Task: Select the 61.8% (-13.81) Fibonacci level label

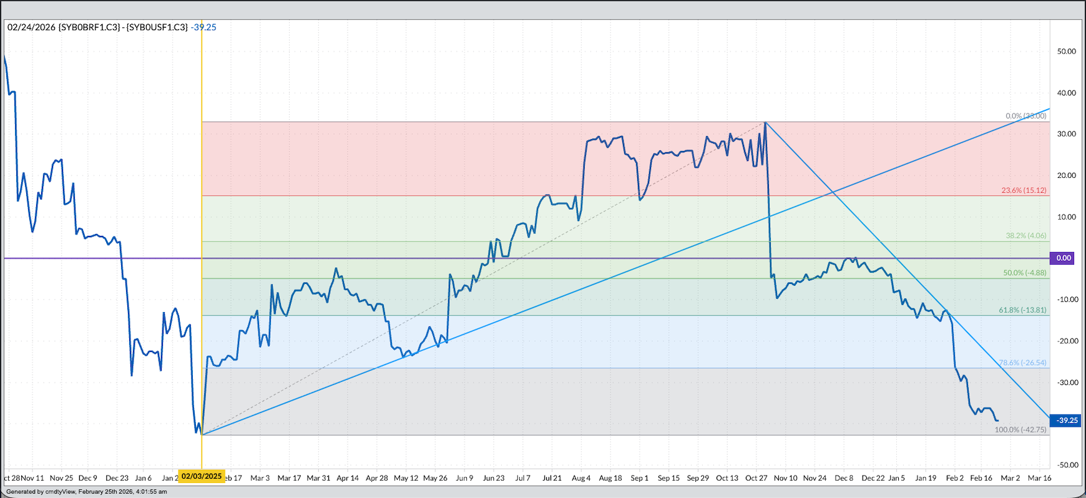Action: 1022,310
